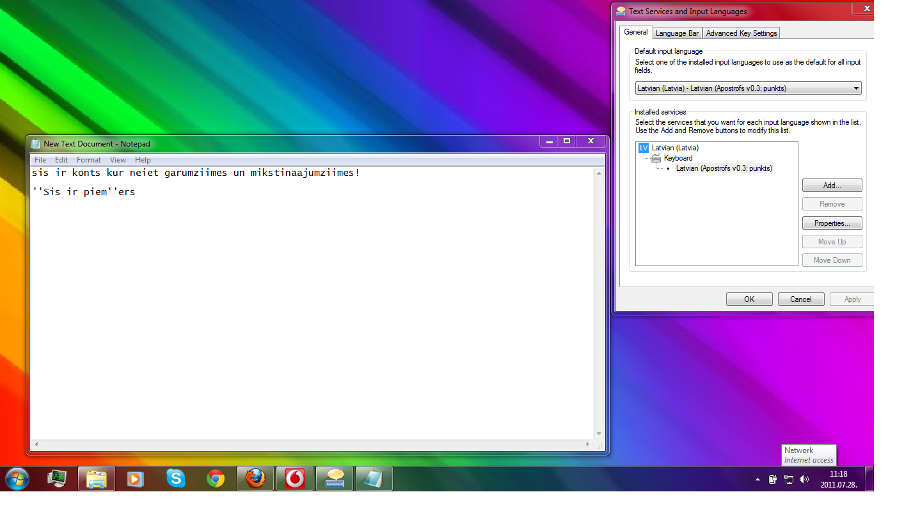Show hidden system tray icons
This screenshot has height=524, width=904.
[x=758, y=479]
